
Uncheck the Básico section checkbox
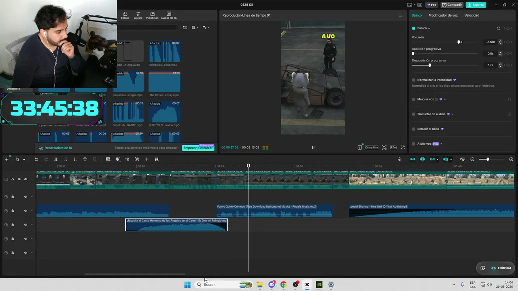[x=414, y=28]
